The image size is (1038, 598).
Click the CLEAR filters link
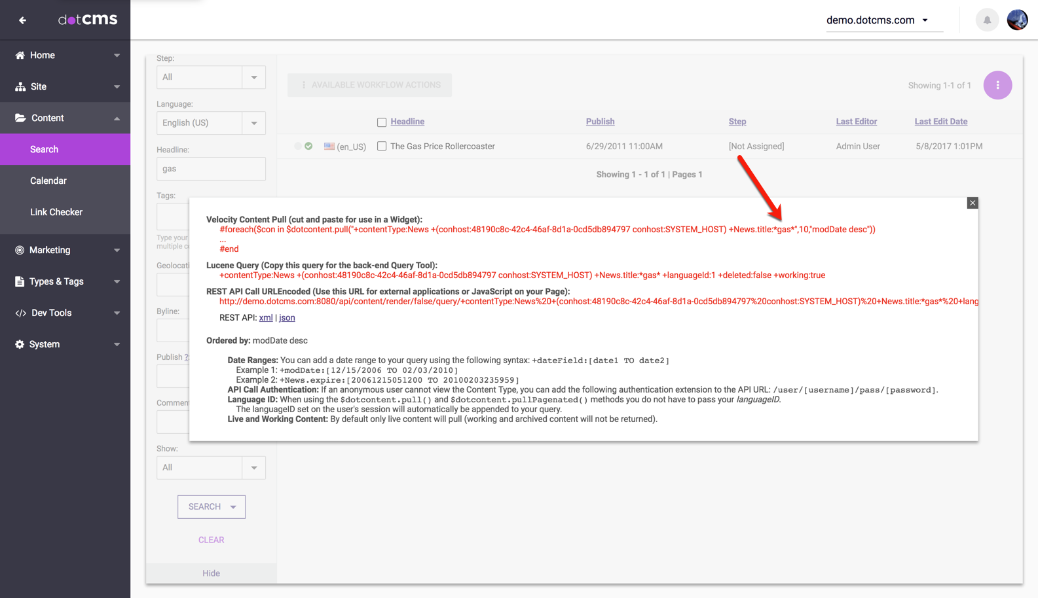211,540
